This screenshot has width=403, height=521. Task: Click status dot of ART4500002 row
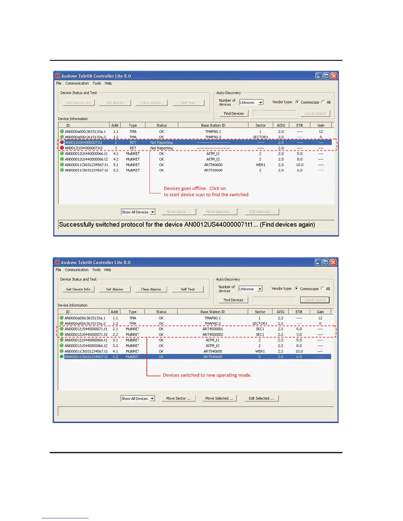(62, 335)
